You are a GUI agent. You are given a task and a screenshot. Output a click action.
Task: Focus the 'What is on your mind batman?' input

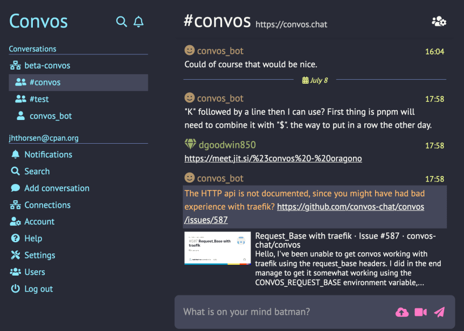coord(287,312)
